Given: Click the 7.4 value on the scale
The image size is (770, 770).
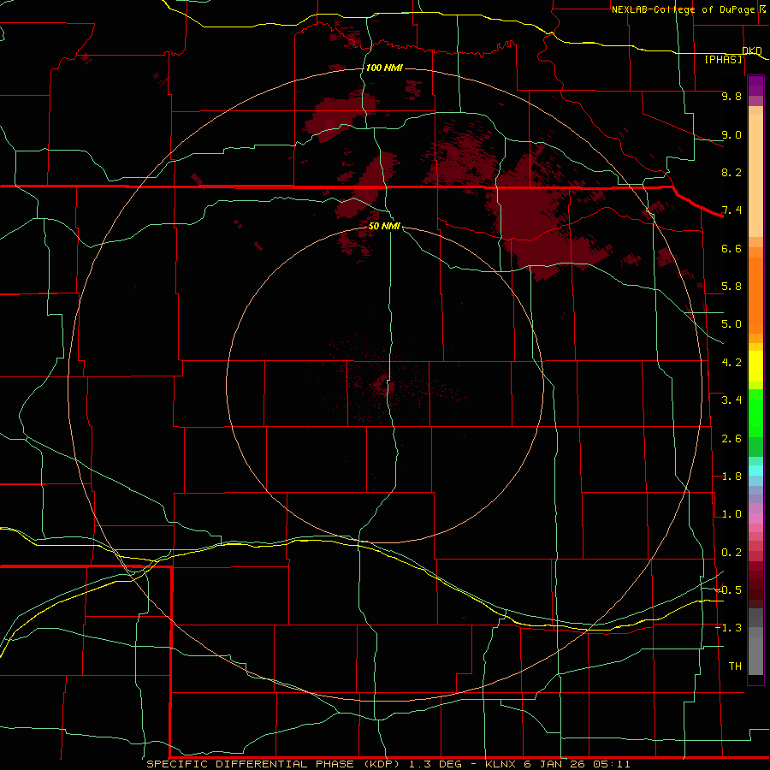Looking at the screenshot, I should 731,210.
